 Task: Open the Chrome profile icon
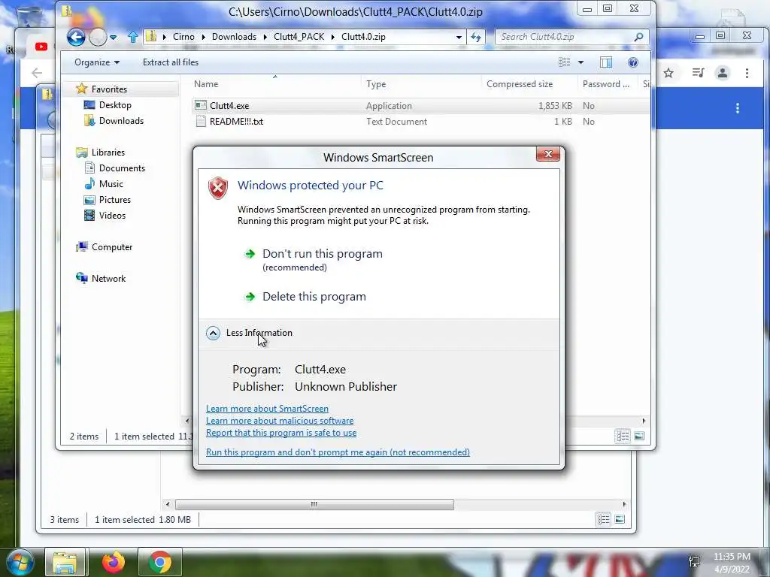tap(723, 73)
